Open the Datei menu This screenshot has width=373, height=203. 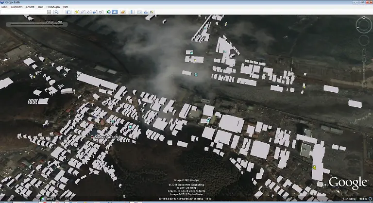tap(4, 7)
